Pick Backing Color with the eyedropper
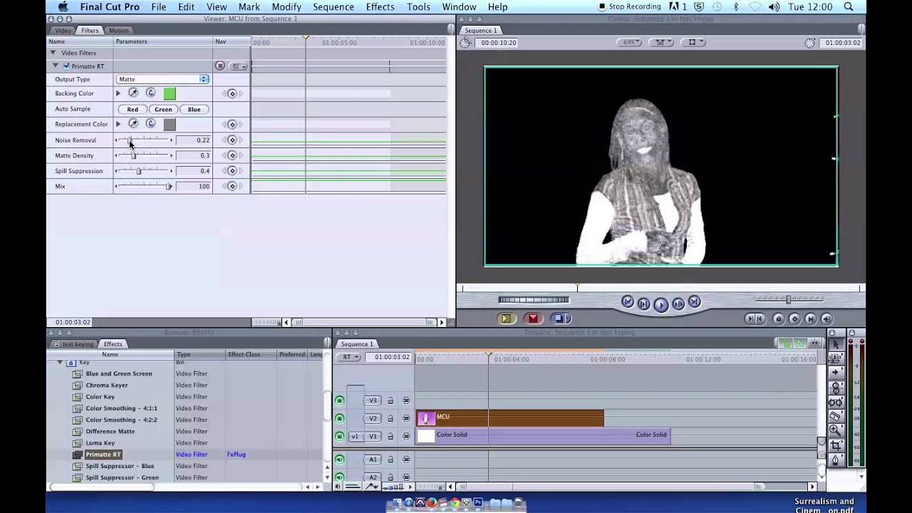The width and height of the screenshot is (912, 513). point(133,93)
